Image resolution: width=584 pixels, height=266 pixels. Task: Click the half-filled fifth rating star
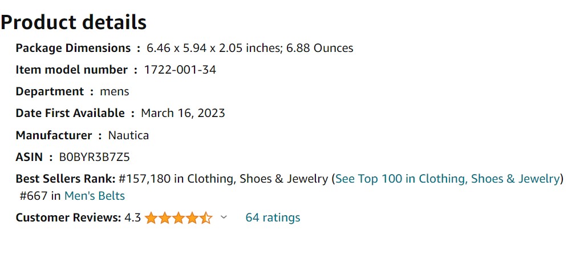[206, 217]
